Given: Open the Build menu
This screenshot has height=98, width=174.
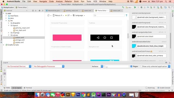Looking at the screenshot, I should point(76,1).
